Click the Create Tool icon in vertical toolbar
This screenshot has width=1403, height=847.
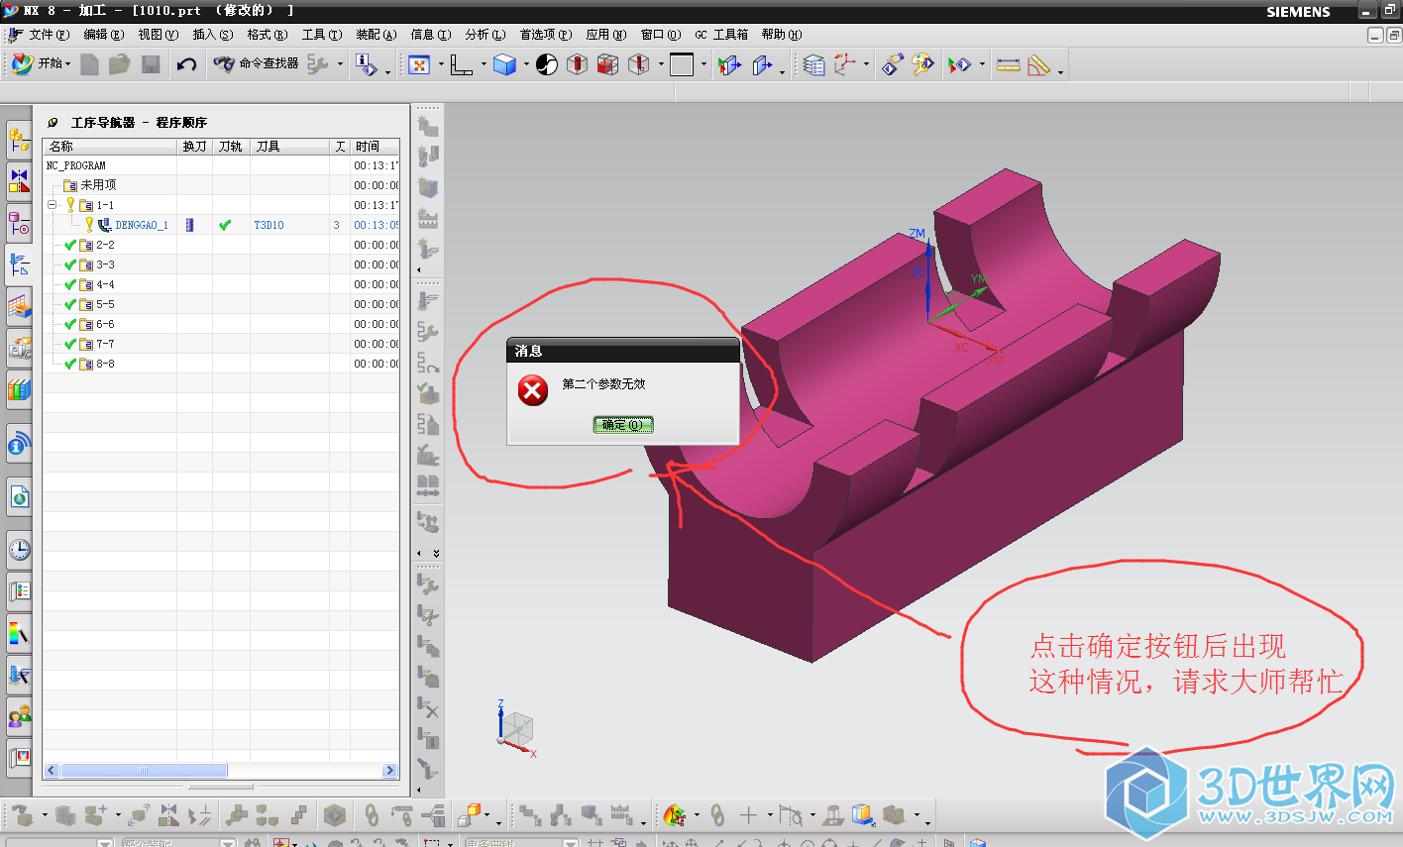tap(428, 157)
